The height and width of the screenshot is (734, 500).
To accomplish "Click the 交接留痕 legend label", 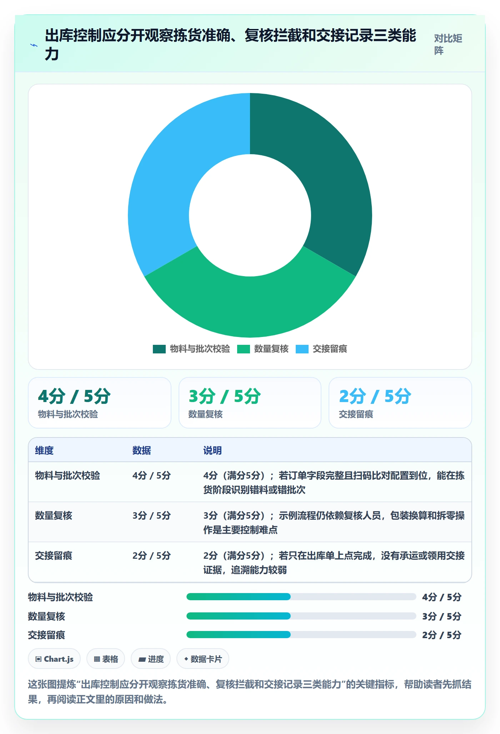I will 330,349.
